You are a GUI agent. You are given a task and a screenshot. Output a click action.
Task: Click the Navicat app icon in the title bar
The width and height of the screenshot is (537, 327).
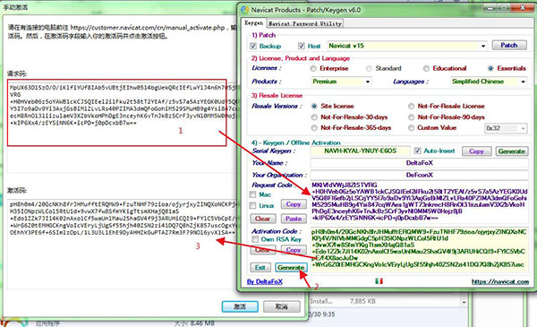[x=245, y=10]
